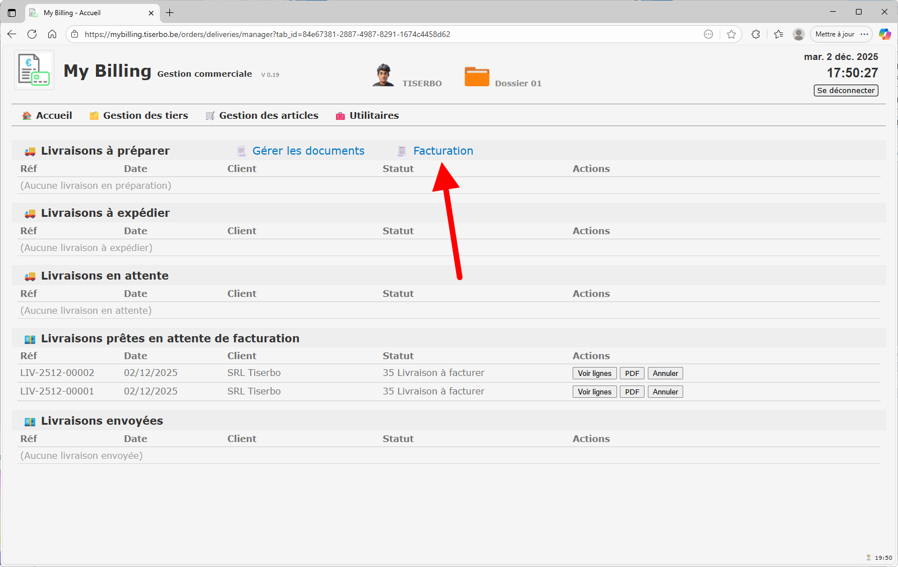Viewport: 898px width, 567px height.
Task: Open the orange Dossier 01 folder icon
Action: [477, 77]
